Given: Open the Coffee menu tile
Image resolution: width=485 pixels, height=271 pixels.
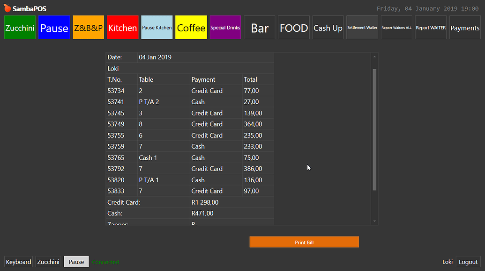Looking at the screenshot, I should tap(191, 27).
